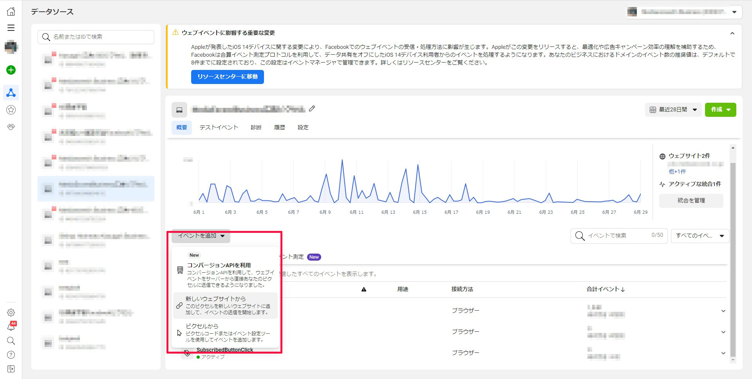Expand the first ブラウザー event row
The height and width of the screenshot is (379, 752).
tap(723, 311)
